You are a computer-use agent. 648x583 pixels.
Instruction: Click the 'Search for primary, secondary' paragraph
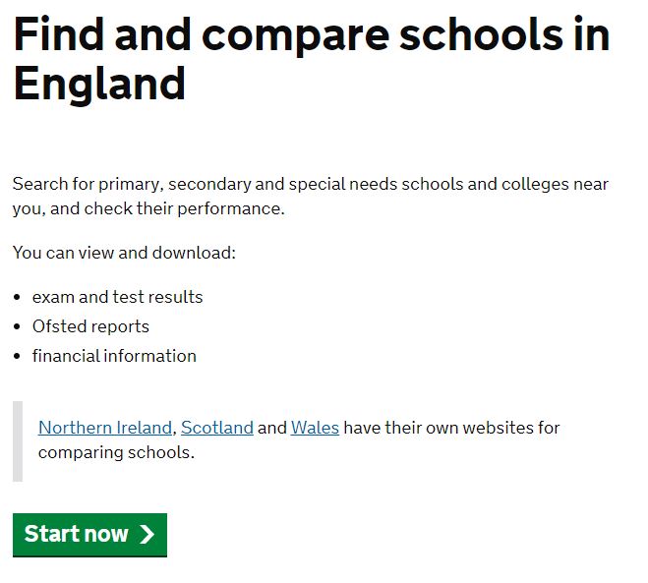coord(311,185)
